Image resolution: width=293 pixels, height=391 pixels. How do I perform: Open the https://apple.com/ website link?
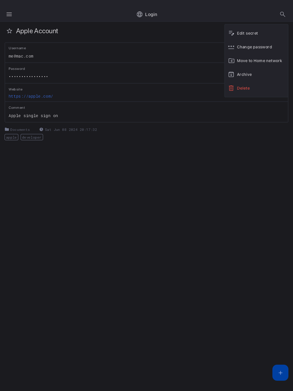[31, 96]
